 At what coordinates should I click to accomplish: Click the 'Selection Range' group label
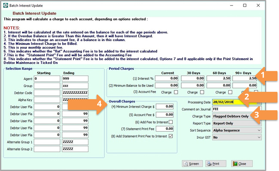[19, 69]
